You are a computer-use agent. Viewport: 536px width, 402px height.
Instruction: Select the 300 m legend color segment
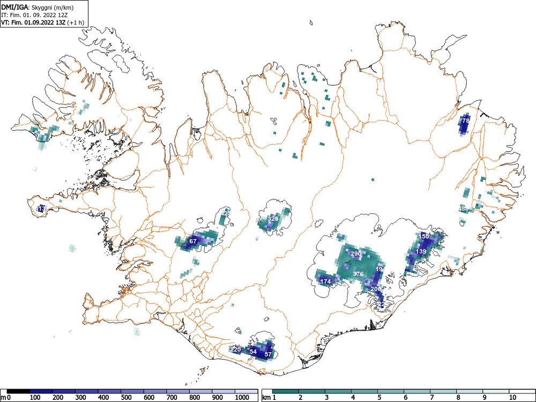coord(87,391)
